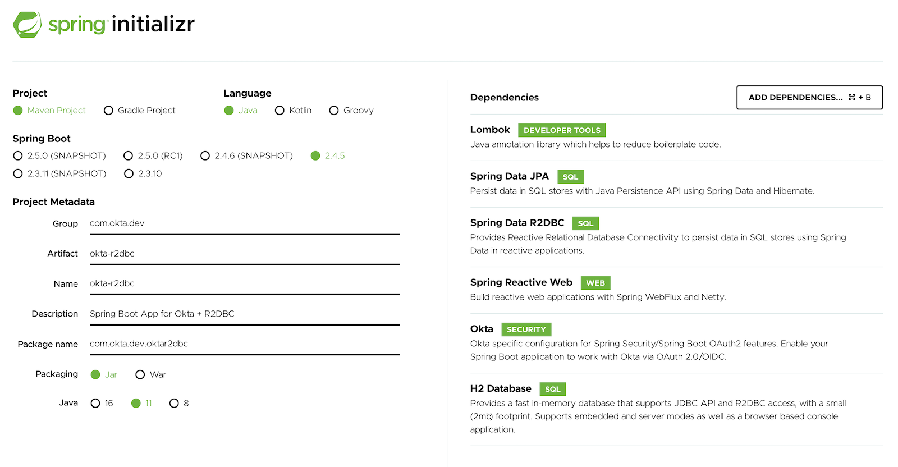The height and width of the screenshot is (467, 898).
Task: Select Maven Project radio button
Action: (x=49, y=111)
